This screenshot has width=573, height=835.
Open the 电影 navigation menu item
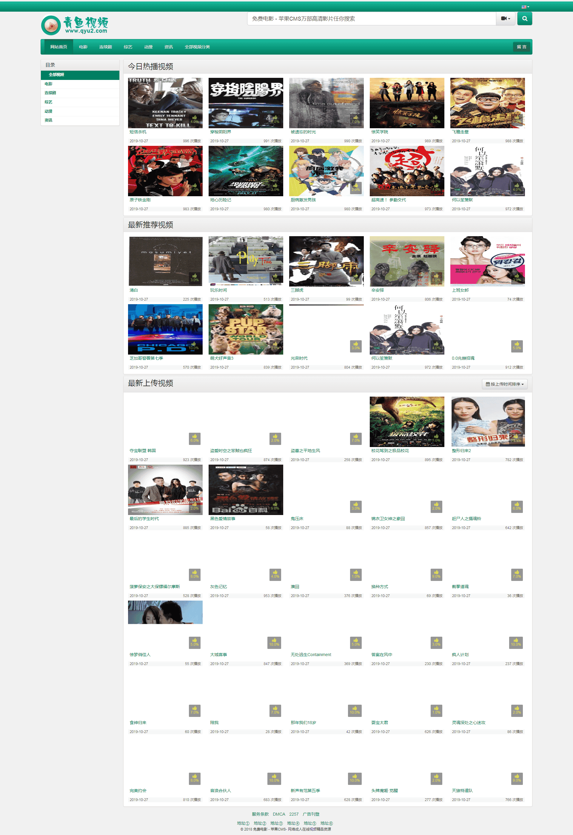tap(83, 47)
